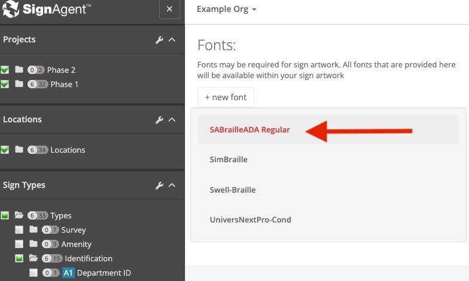Select the SABrailleADA Regular font
Image resolution: width=469 pixels, height=281 pixels.
249,130
